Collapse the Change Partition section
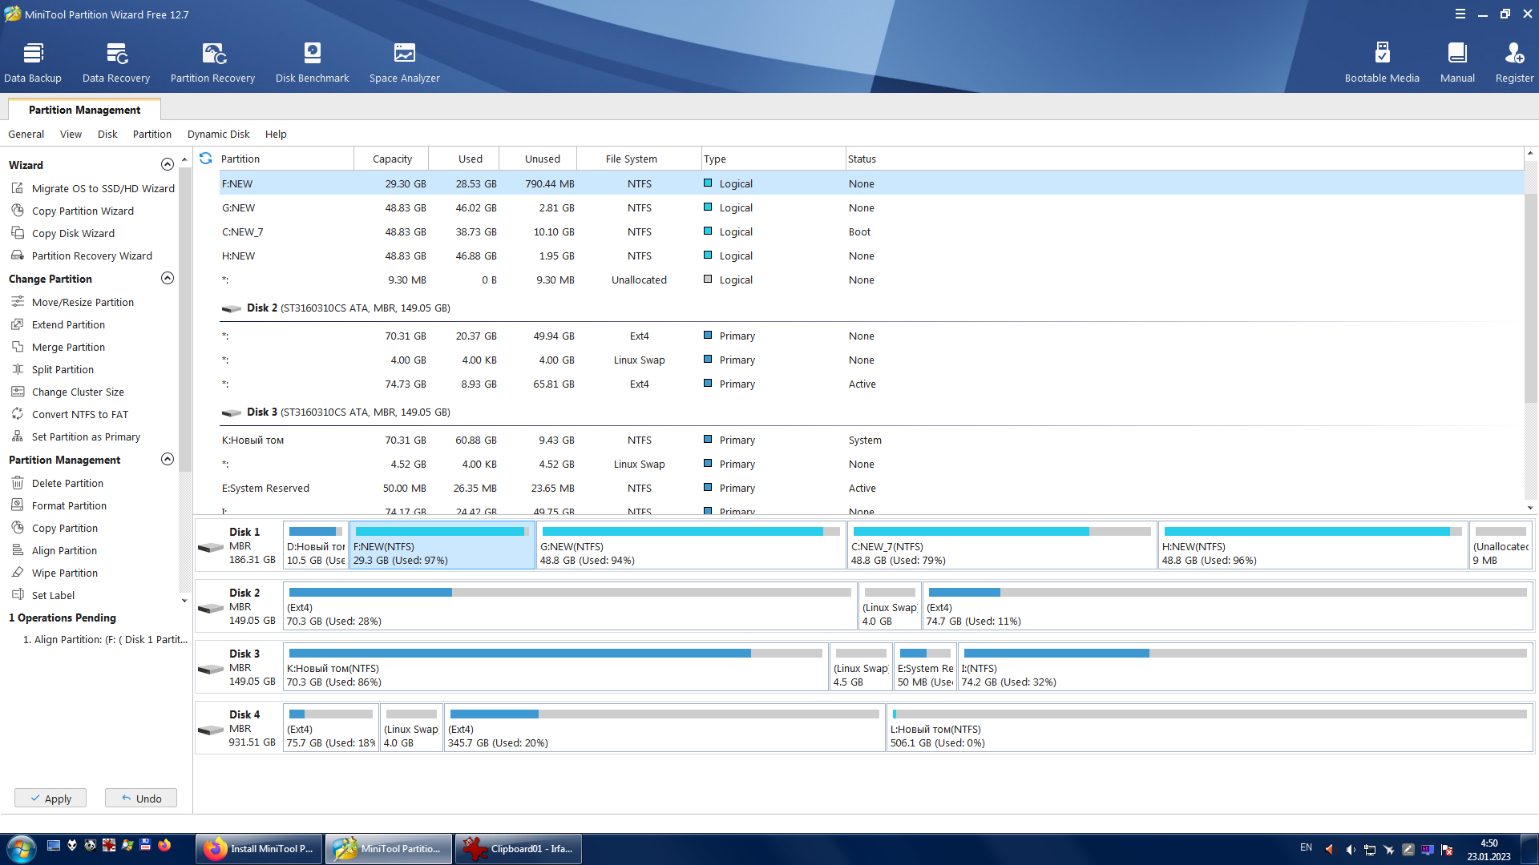This screenshot has width=1539, height=865. (x=168, y=278)
